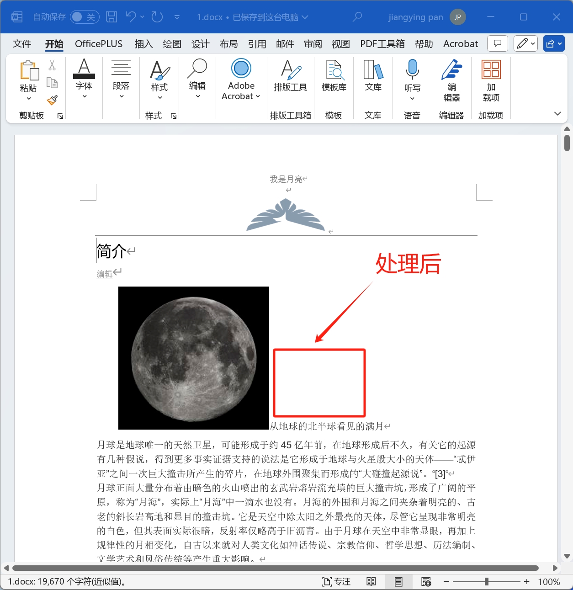Collapse the ribbon with the chevron
573x590 pixels.
click(557, 113)
